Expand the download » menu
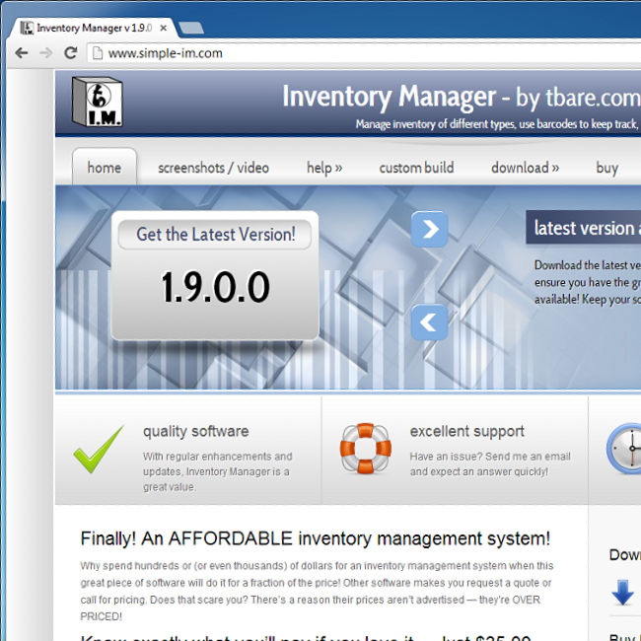Viewport: 641px width, 641px height. (x=526, y=168)
